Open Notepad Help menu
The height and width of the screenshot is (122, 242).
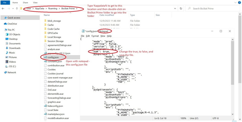[x=109, y=36]
